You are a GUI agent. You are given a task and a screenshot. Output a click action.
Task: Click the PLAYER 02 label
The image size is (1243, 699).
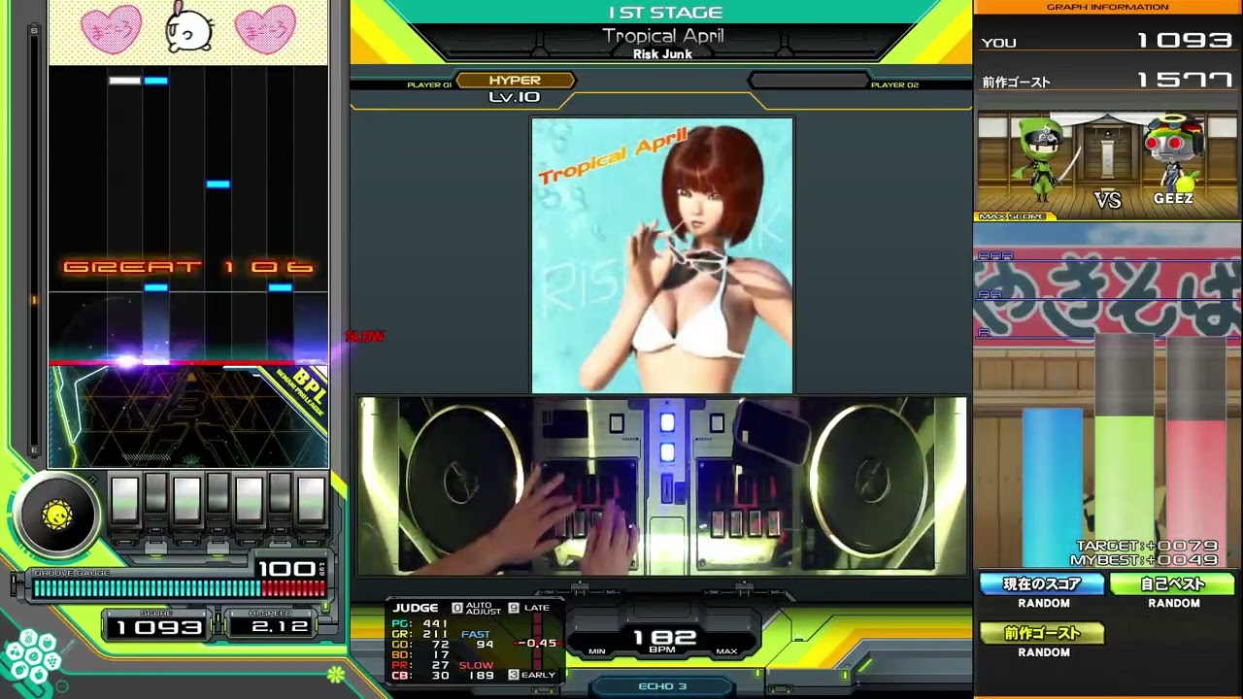pos(894,85)
